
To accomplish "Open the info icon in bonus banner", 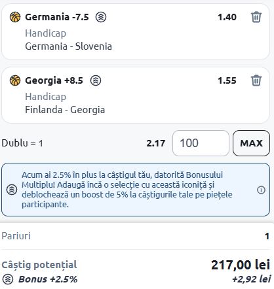I will tap(261, 190).
